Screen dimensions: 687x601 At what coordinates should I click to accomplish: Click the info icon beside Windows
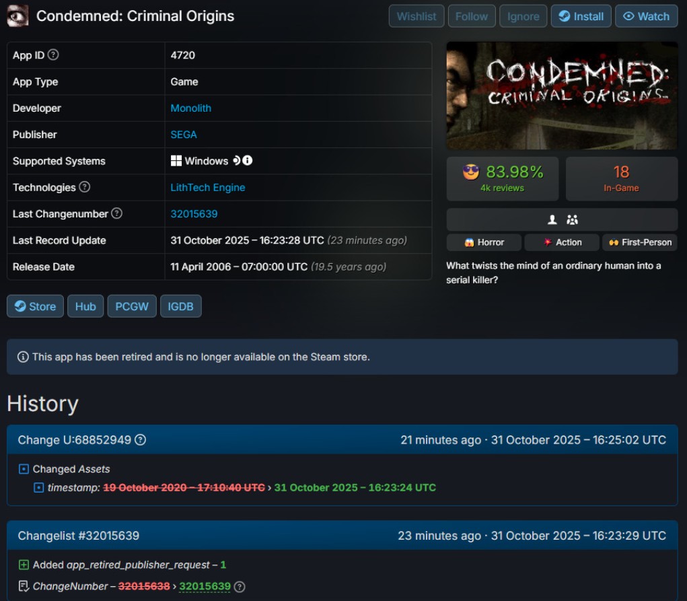[248, 161]
